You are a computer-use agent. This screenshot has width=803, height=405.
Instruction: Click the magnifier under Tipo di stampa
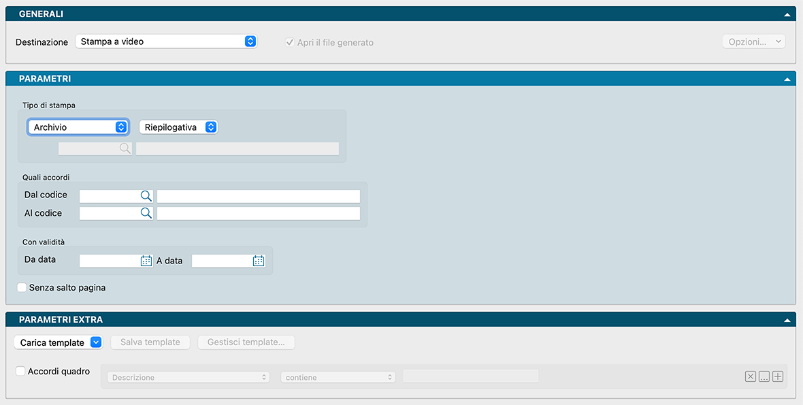(125, 148)
